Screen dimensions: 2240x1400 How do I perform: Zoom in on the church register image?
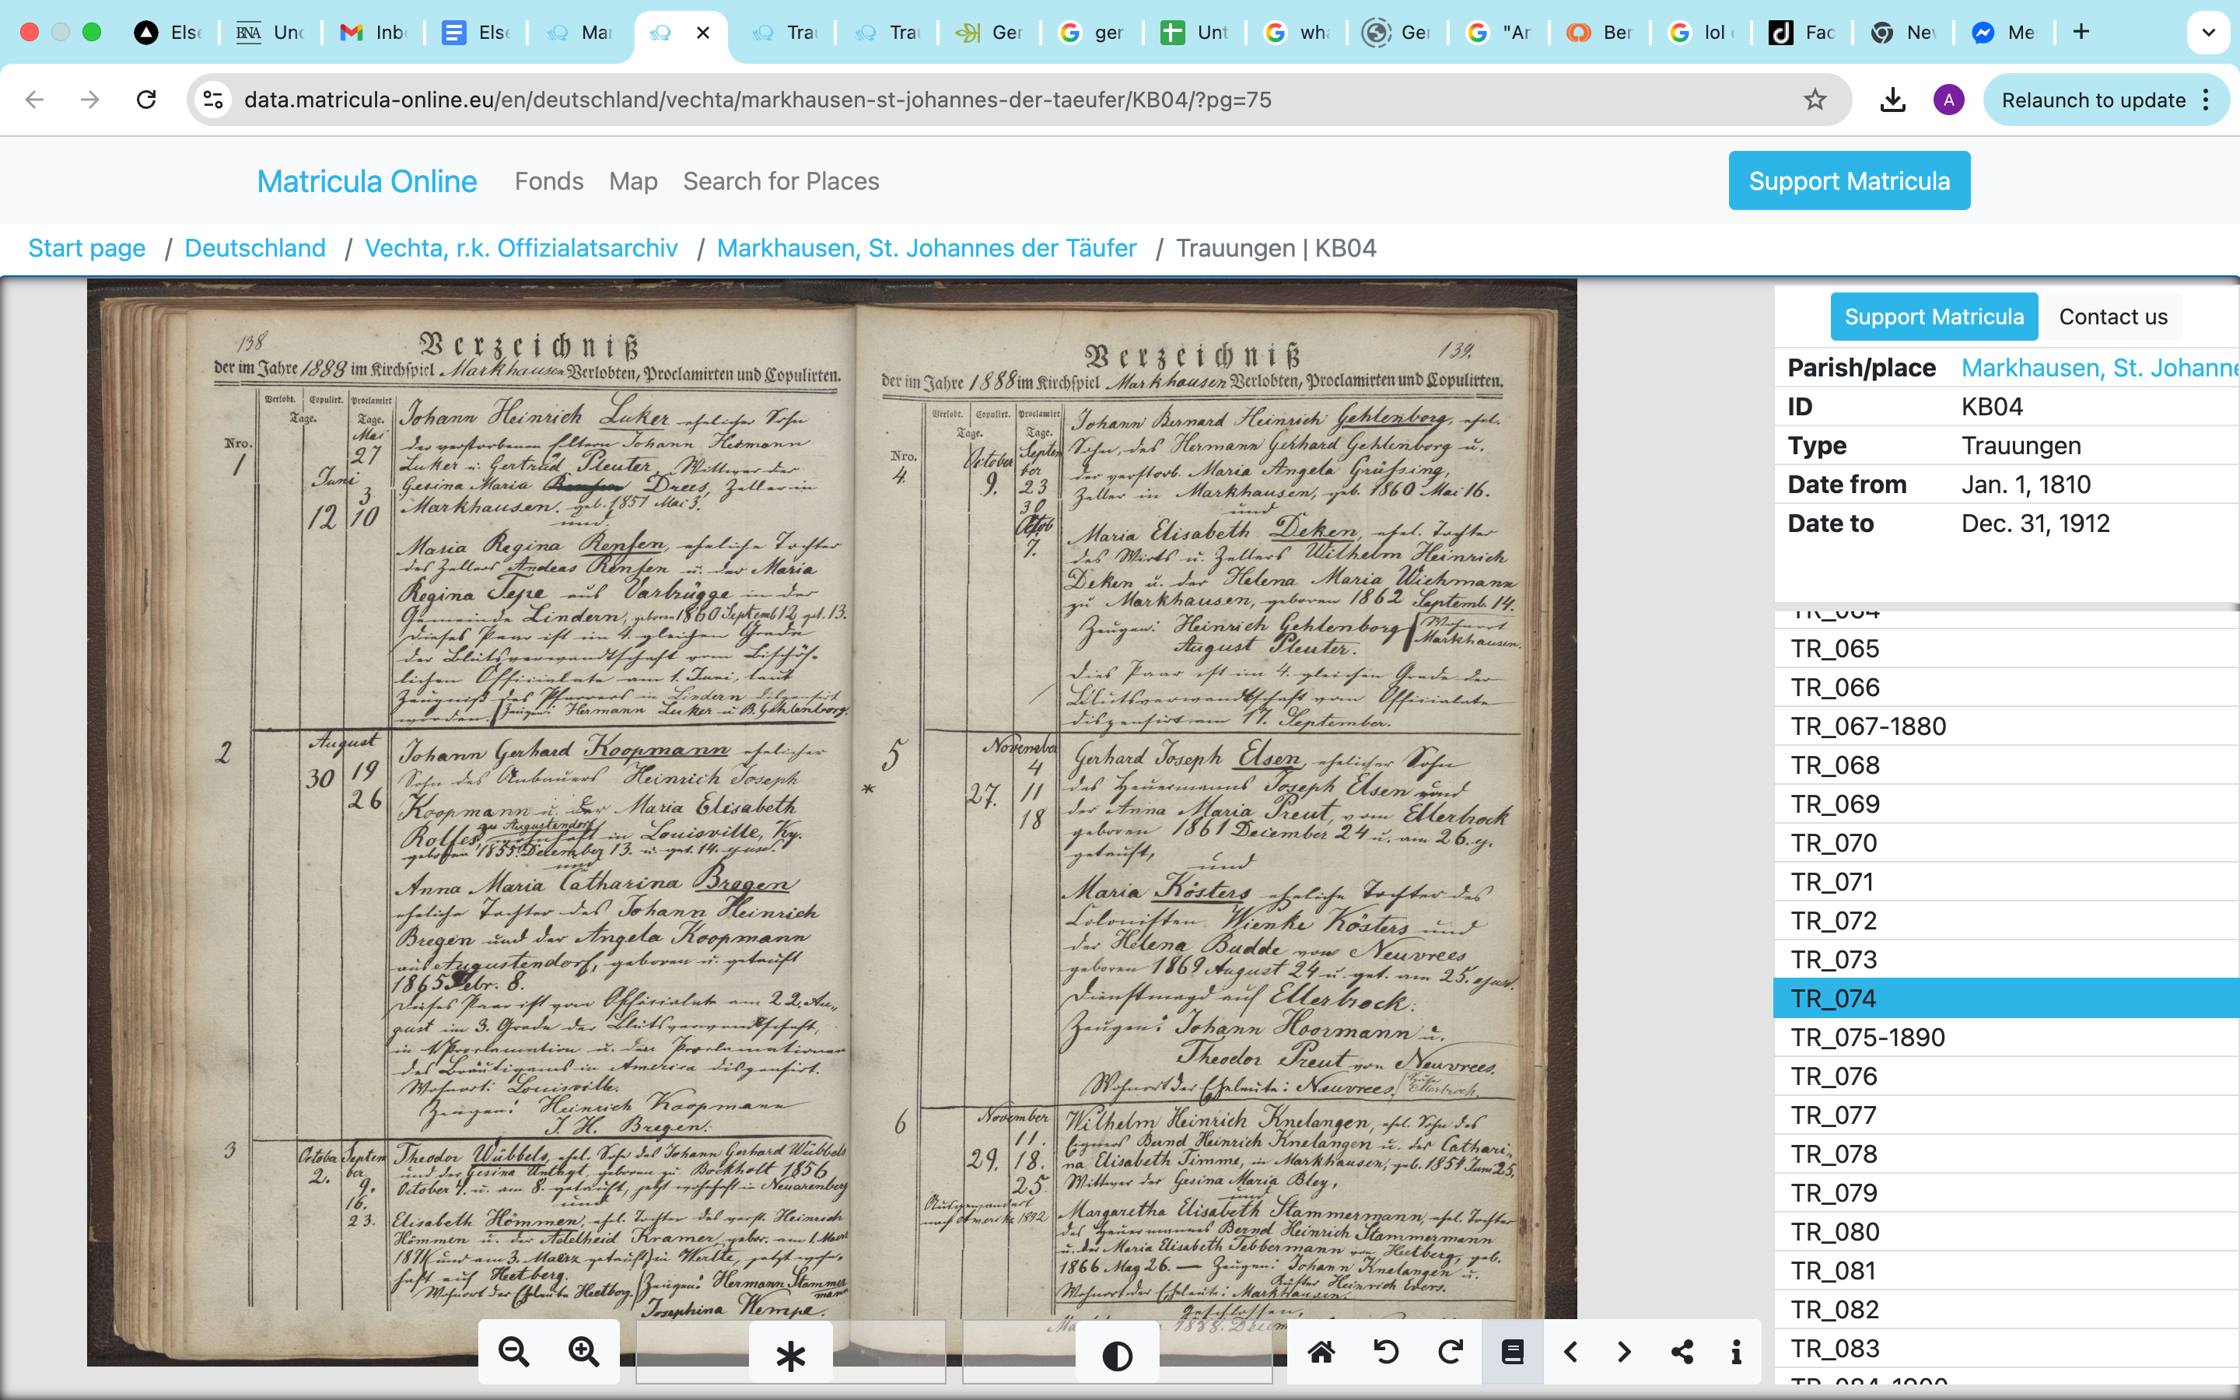pos(583,1352)
